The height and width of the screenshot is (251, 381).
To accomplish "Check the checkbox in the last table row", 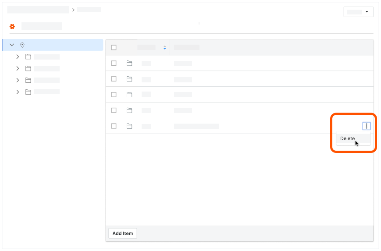I will pos(114,126).
